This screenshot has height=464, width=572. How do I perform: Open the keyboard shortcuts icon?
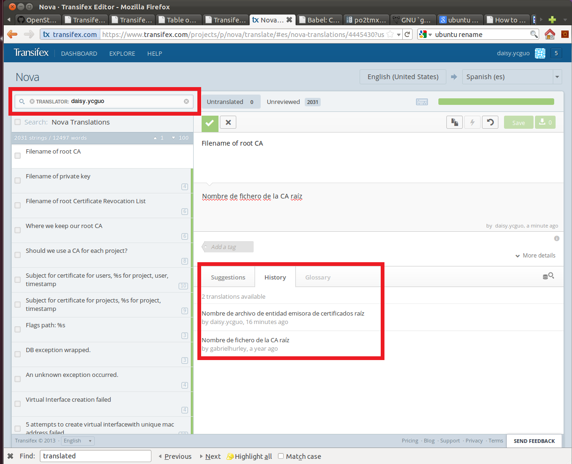422,102
